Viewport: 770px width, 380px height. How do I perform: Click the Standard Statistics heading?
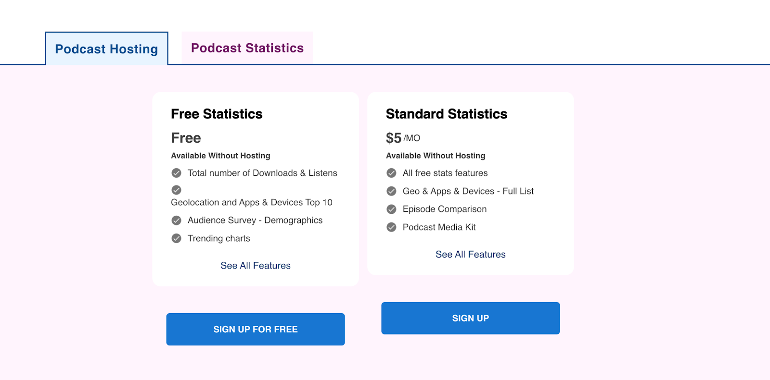[x=446, y=114]
